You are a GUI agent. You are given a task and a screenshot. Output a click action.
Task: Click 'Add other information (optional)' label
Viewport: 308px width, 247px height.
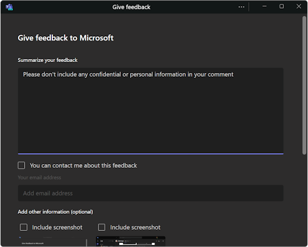(55, 212)
